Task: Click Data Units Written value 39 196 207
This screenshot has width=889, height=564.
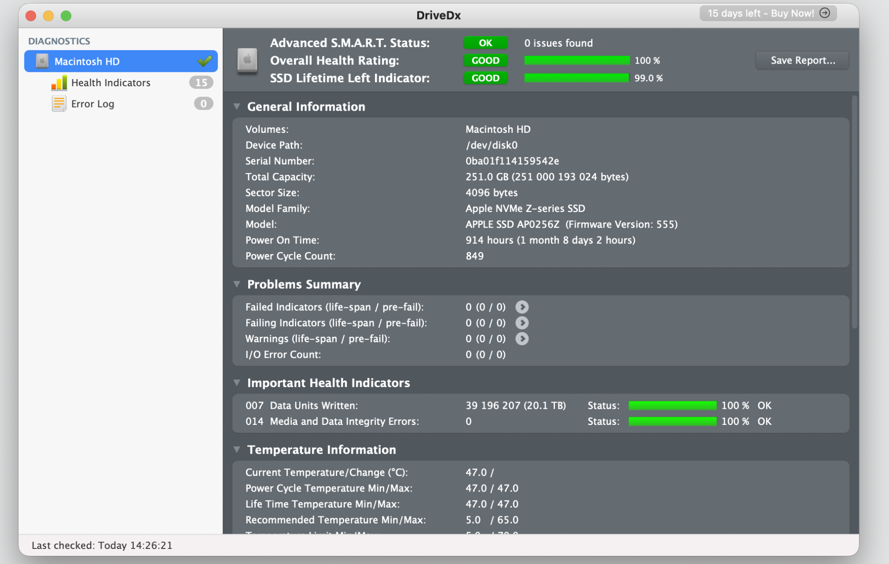Action: click(x=515, y=405)
